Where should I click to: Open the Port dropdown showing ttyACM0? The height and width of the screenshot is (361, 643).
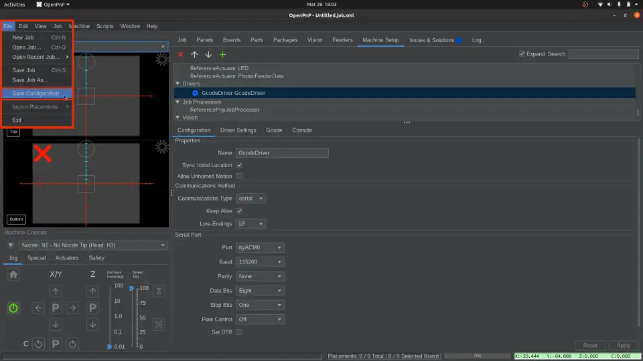[260, 247]
